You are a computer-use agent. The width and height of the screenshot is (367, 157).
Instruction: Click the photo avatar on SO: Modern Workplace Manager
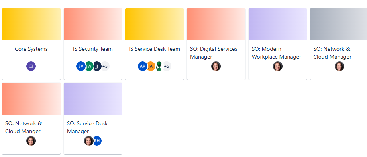(278, 66)
